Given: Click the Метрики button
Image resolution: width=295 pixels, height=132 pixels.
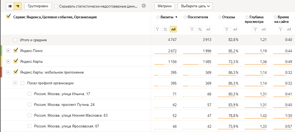Looking at the screenshot, I should point(165,6).
